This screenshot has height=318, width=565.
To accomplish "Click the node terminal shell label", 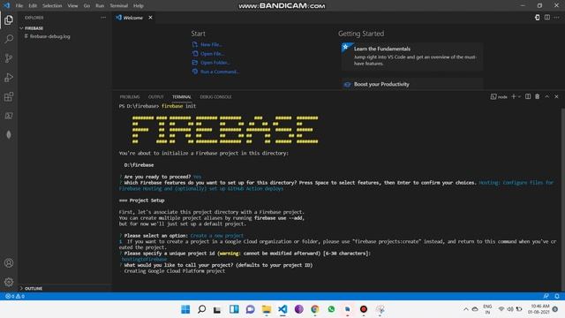I will [499, 96].
